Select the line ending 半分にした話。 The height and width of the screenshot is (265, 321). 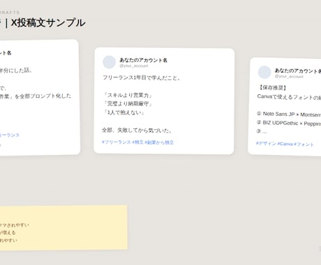(x=15, y=70)
